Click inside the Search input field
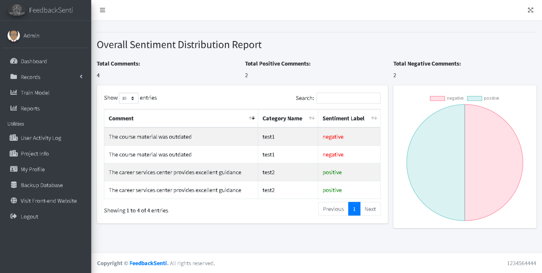 point(348,98)
